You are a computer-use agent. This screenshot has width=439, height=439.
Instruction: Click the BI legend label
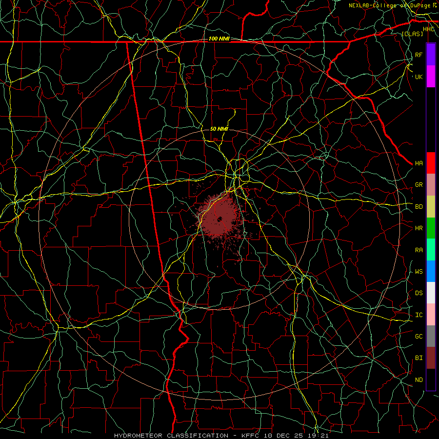419,358
